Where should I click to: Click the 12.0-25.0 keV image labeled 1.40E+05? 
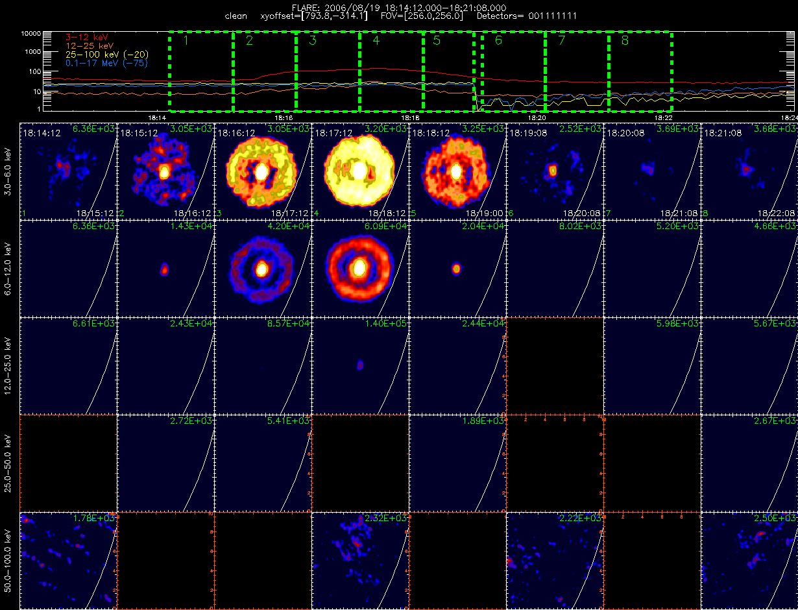click(x=361, y=365)
